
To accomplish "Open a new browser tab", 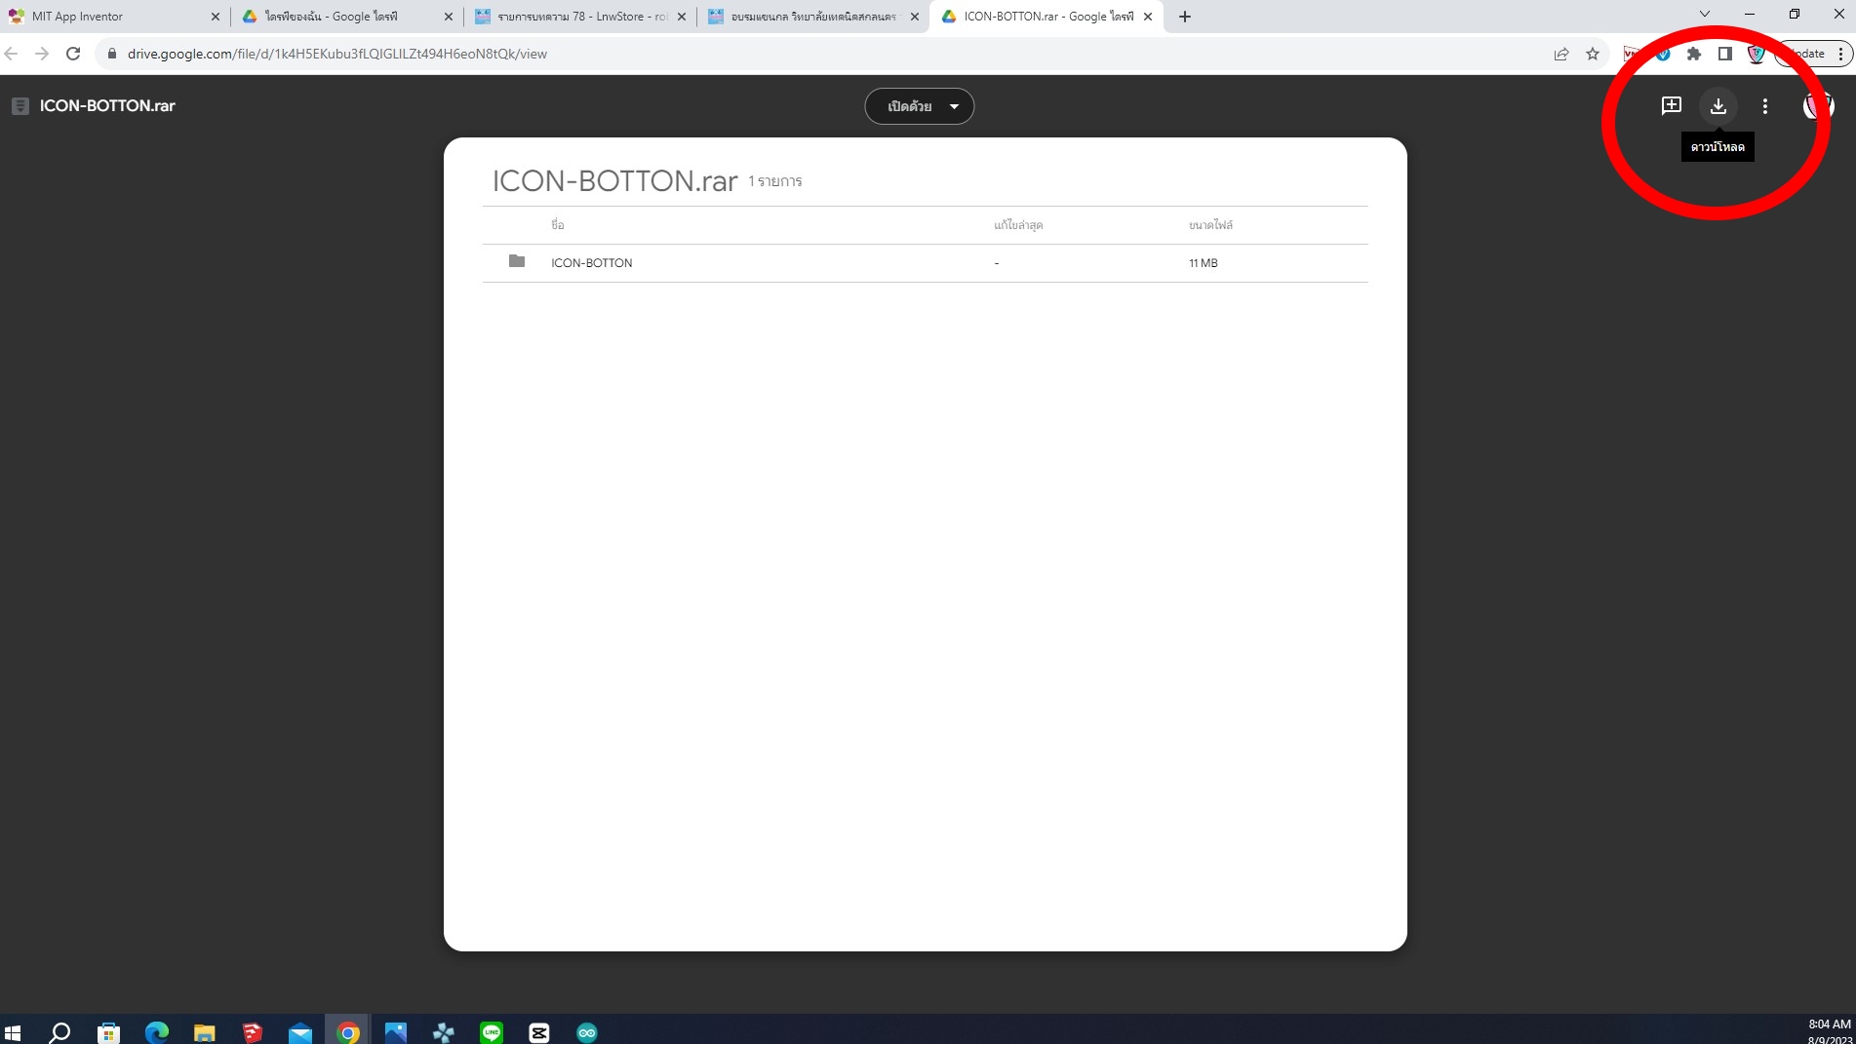I will click(1185, 17).
